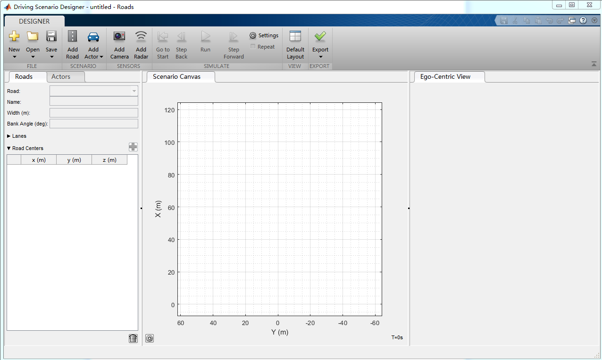Open a scenario with the Open folder icon

click(33, 36)
